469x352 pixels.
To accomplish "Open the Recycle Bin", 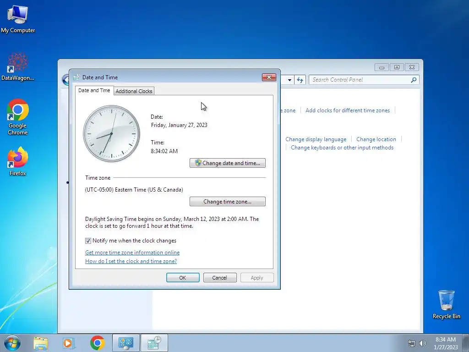I will click(446, 304).
